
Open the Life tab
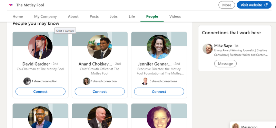coord(132,16)
